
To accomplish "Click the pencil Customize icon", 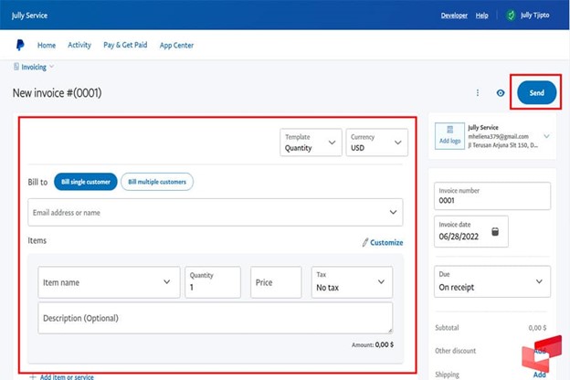I will point(365,243).
